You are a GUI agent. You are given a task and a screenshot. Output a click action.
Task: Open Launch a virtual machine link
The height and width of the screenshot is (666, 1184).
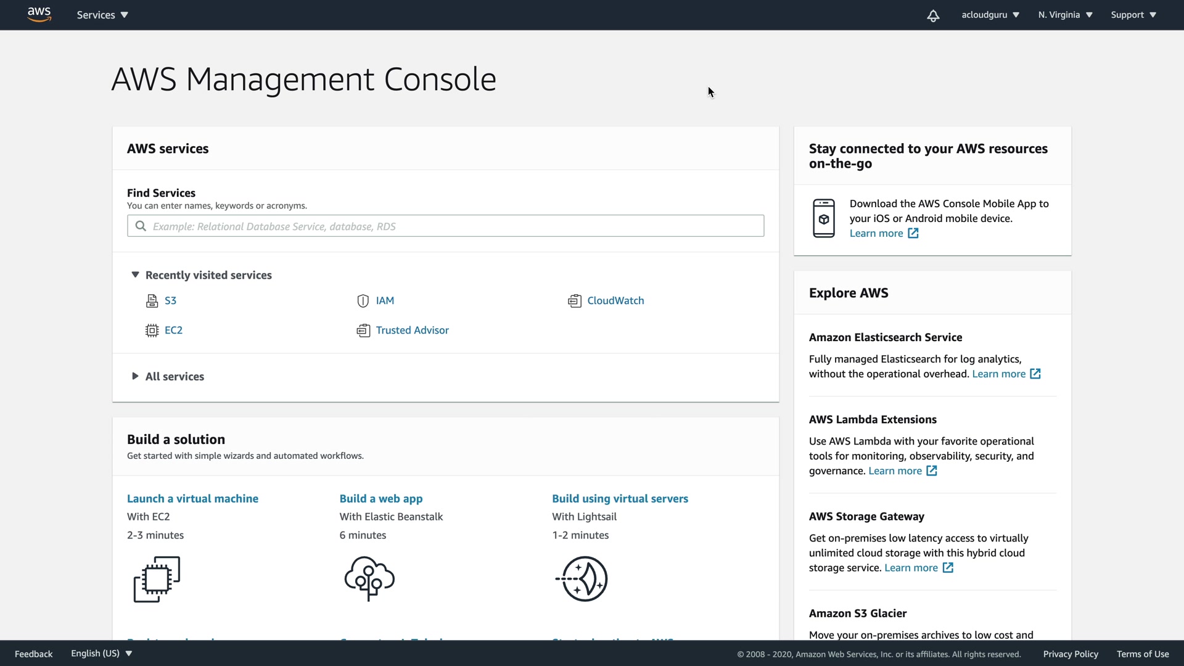pyautogui.click(x=192, y=498)
